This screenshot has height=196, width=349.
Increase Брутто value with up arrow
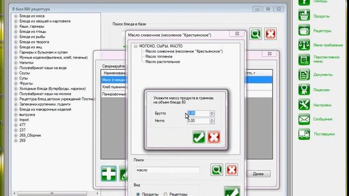pos(212,112)
